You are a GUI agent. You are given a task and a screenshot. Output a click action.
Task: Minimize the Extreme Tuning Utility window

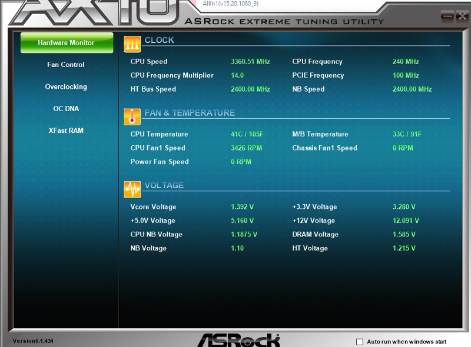tap(447, 16)
